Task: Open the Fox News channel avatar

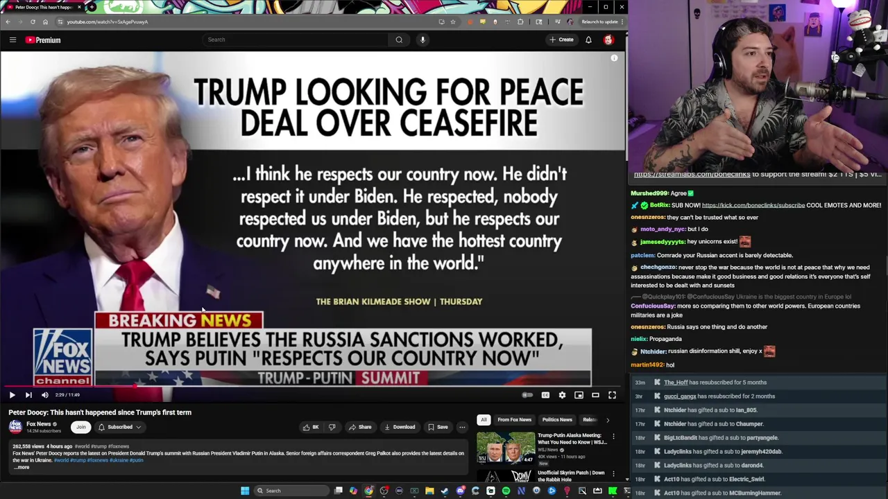Action: pos(15,427)
